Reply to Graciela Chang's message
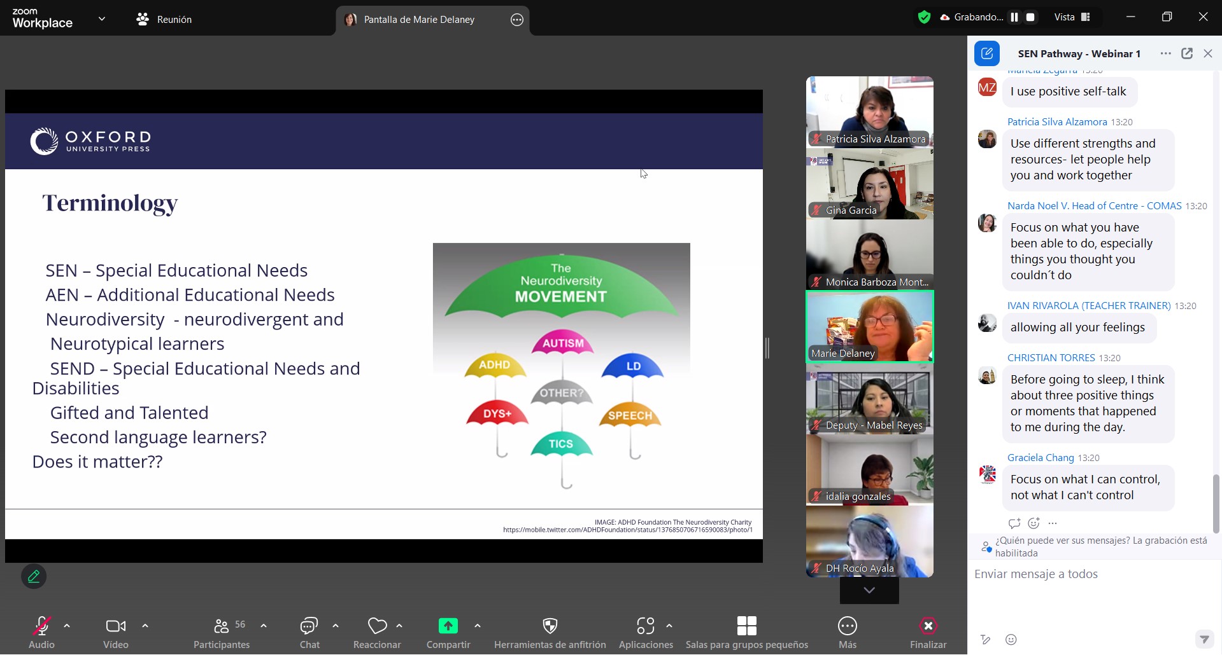Screen dimensions: 1222x655 coord(1014,523)
